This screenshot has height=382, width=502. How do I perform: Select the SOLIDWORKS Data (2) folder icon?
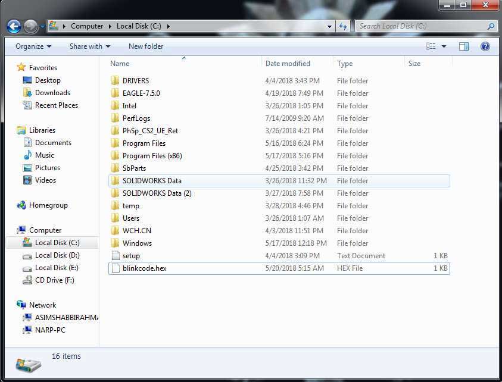click(116, 193)
